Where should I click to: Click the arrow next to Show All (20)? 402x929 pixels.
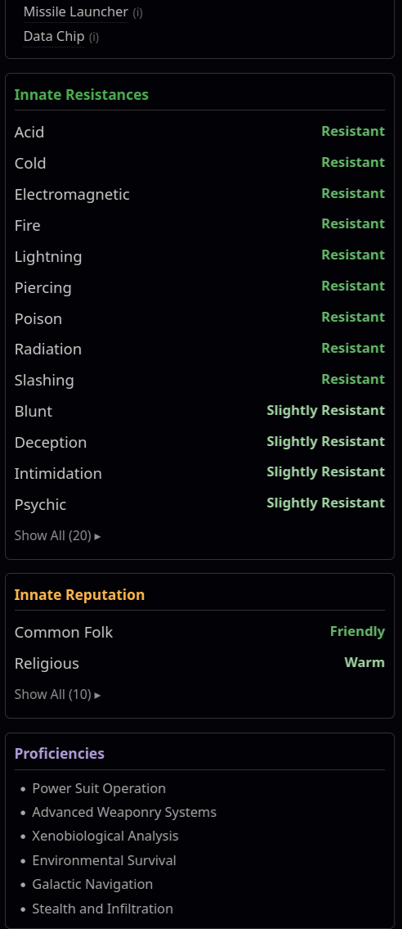coord(97,536)
